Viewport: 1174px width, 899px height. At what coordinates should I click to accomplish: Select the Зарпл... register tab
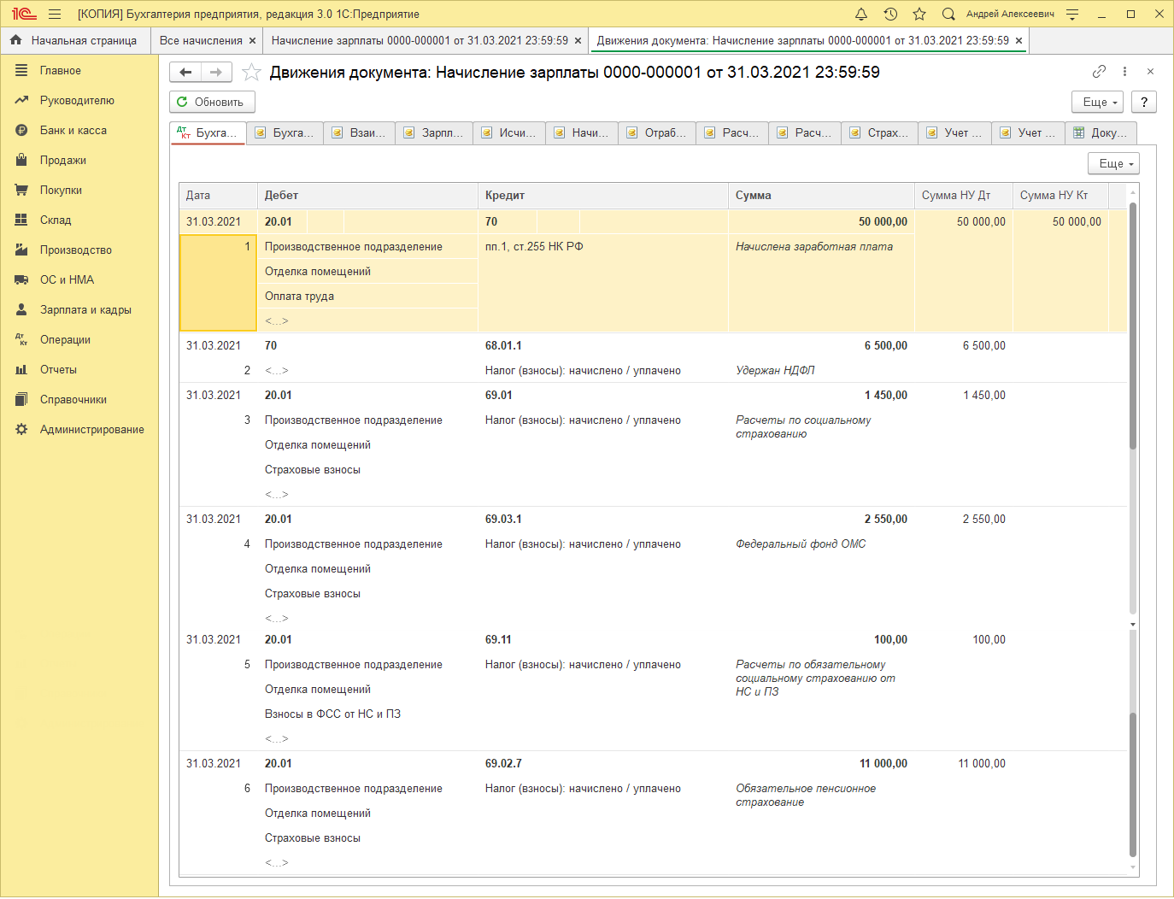click(434, 132)
